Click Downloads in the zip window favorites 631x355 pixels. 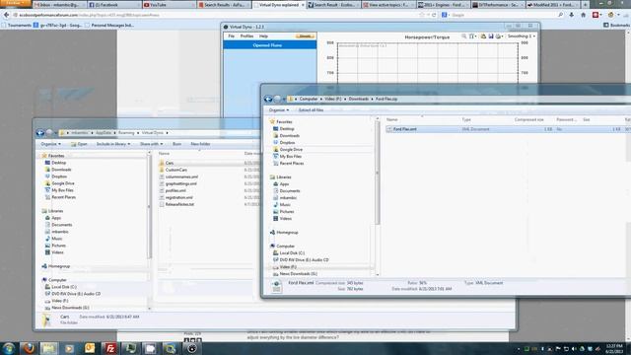[289, 136]
